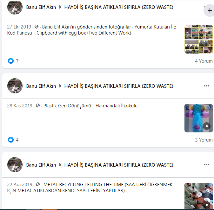Open the 28 Kas 2019 post date
The width and height of the screenshot is (214, 210).
click(x=20, y=106)
